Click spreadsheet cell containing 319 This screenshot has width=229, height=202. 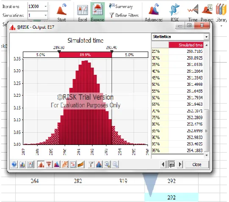pos(123,181)
